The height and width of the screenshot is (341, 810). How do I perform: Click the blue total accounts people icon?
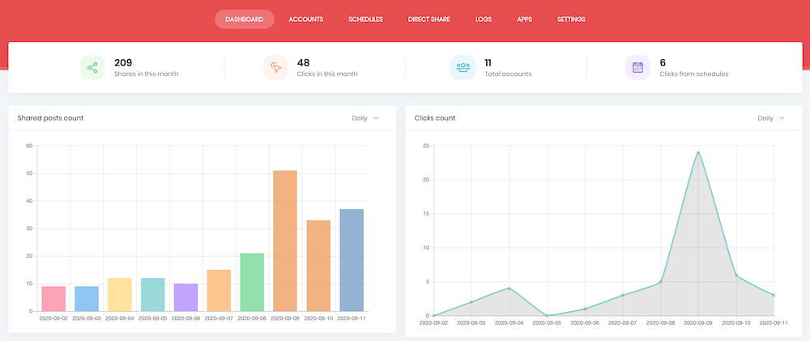[463, 68]
